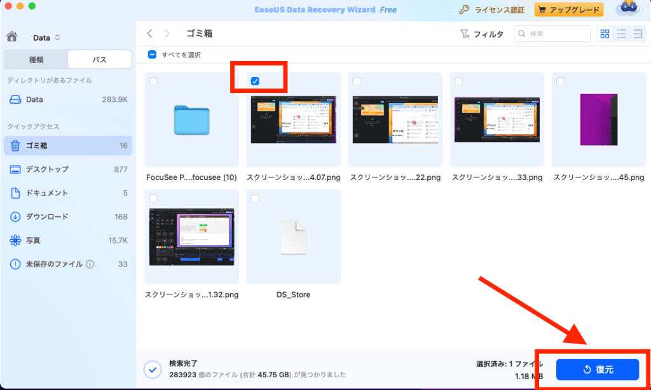Switch to list view layout

point(621,33)
